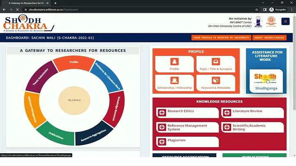
Task: Click the Research Ethics lifebuoy icon
Action: click(x=162, y=113)
